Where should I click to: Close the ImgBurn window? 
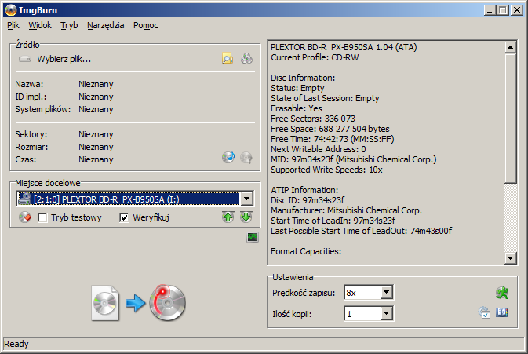click(516, 10)
